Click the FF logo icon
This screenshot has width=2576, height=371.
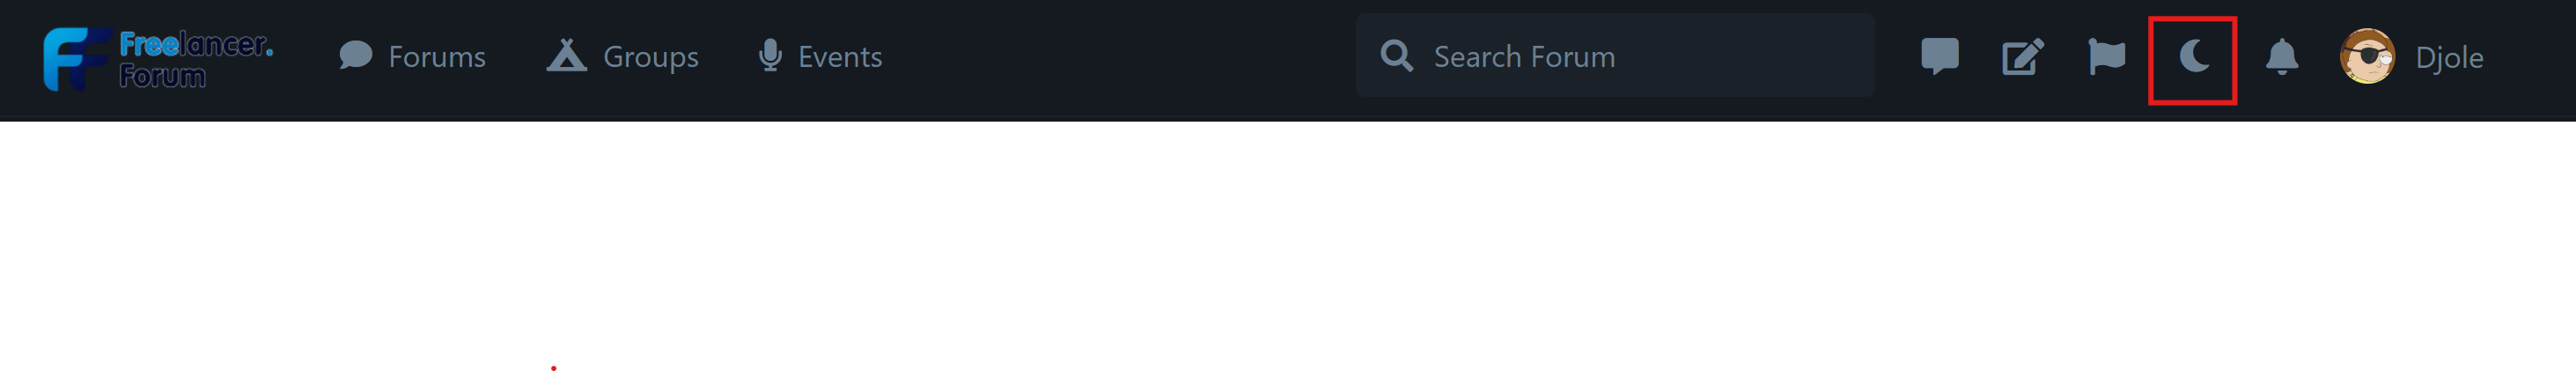(76, 58)
